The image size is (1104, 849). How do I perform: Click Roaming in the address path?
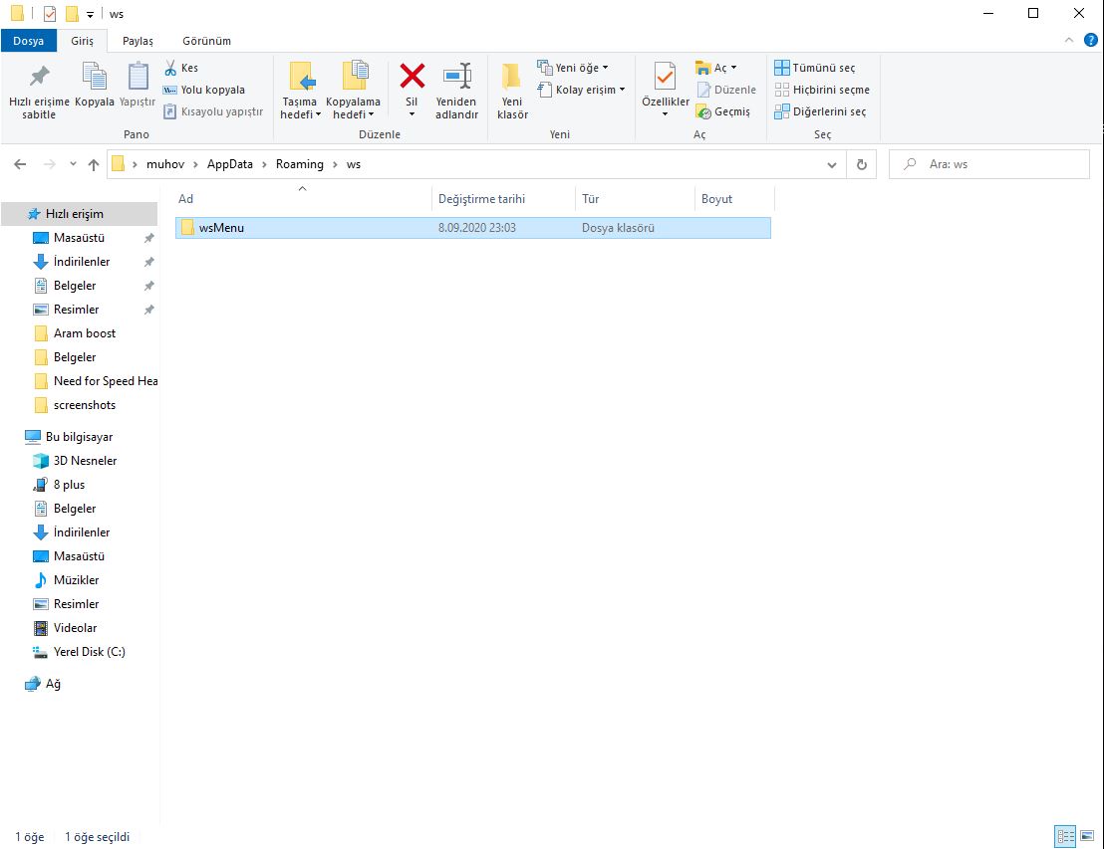pyautogui.click(x=299, y=164)
